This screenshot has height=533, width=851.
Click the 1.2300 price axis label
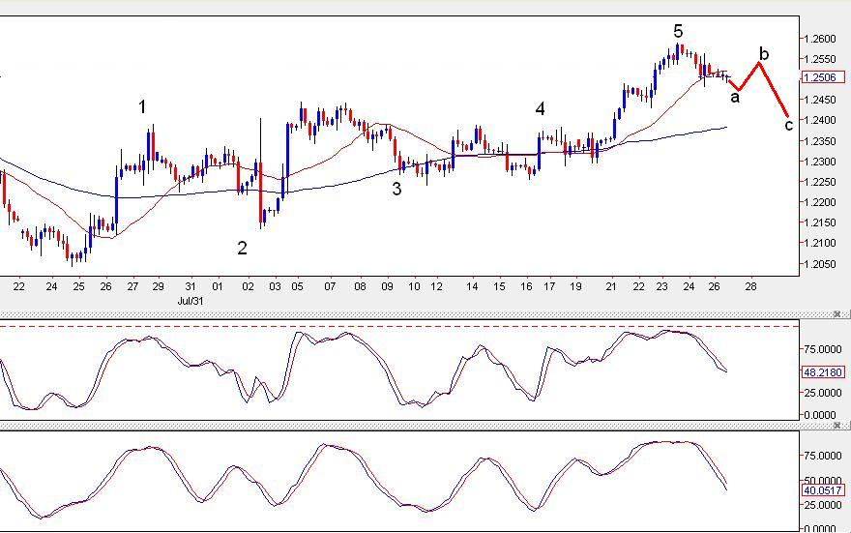[x=819, y=162]
